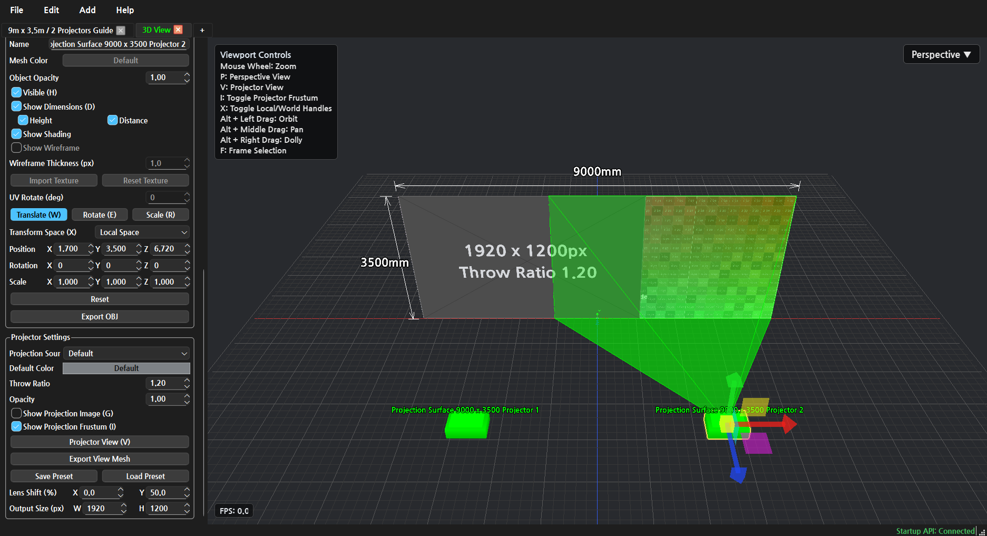Click the Output Size W stepper arrows
The height and width of the screenshot is (536, 987).
click(x=124, y=509)
